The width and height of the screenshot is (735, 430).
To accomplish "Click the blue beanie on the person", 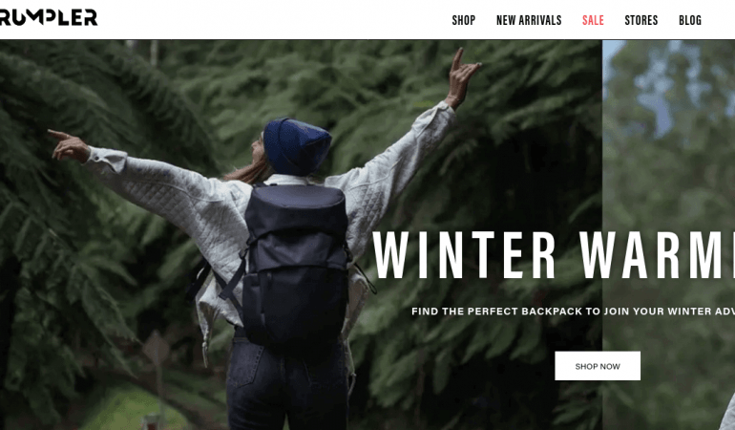I will click(297, 146).
